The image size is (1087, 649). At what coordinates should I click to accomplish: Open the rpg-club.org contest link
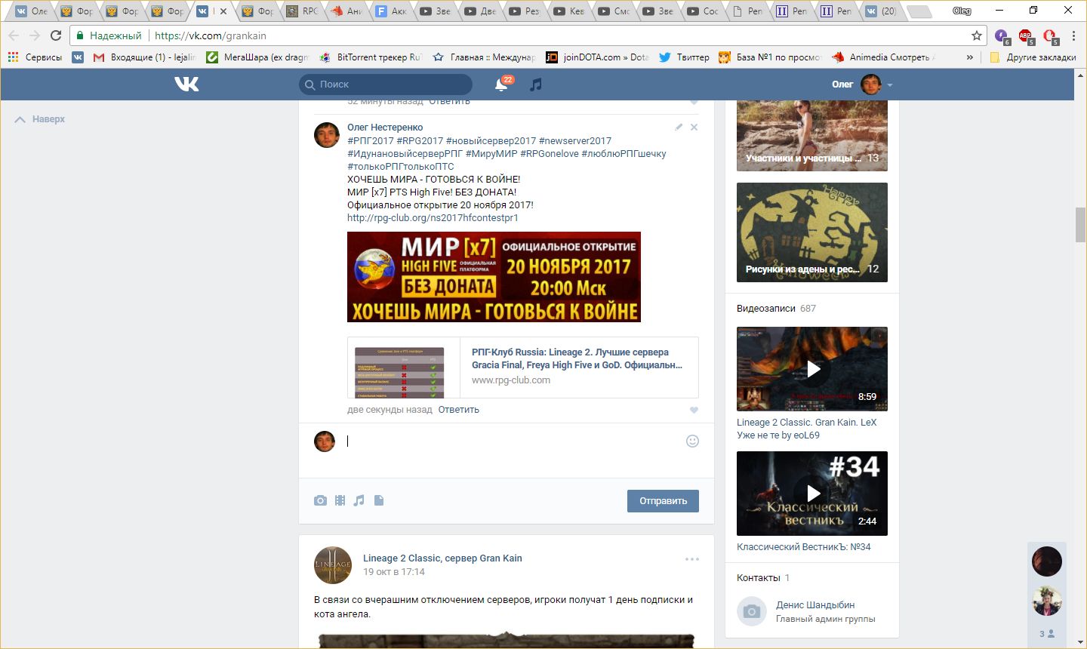[433, 218]
